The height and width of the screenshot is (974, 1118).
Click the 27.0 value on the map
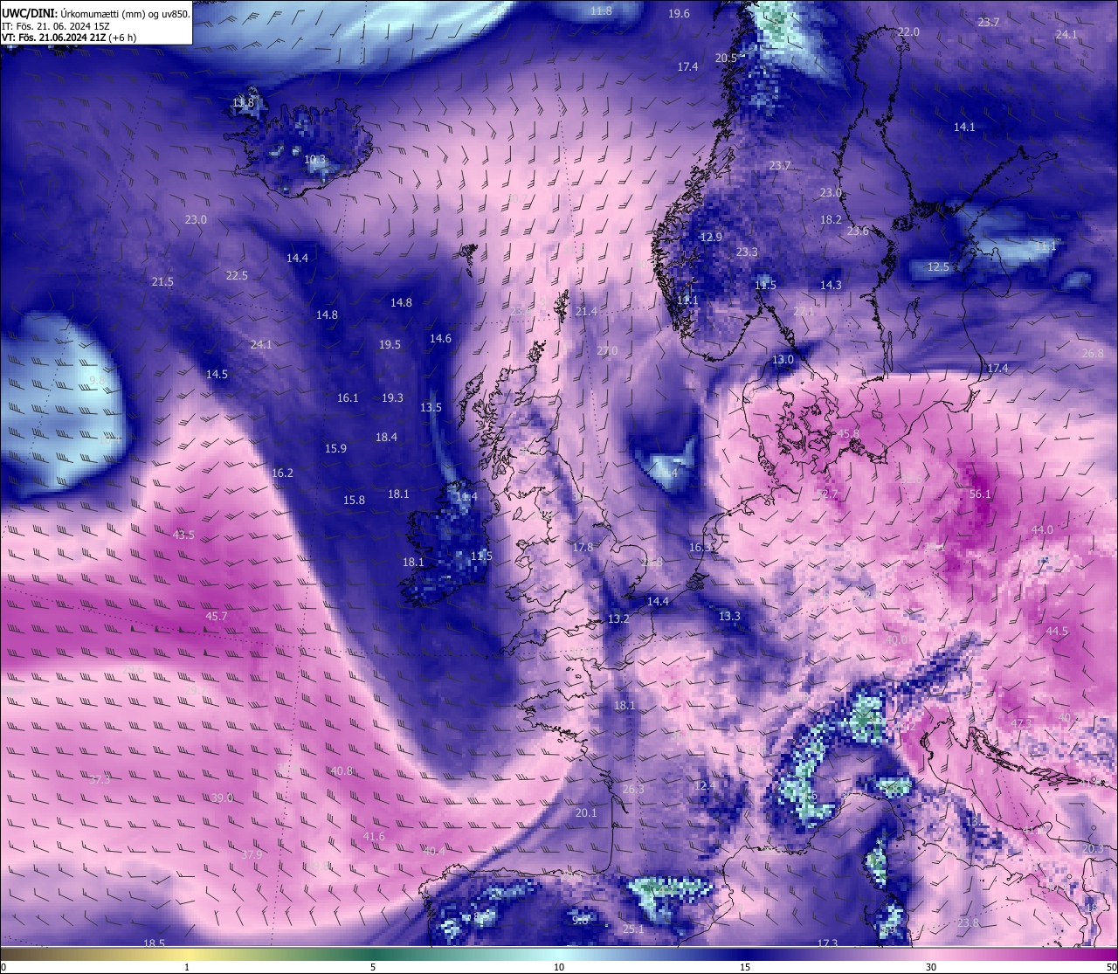[x=606, y=351]
